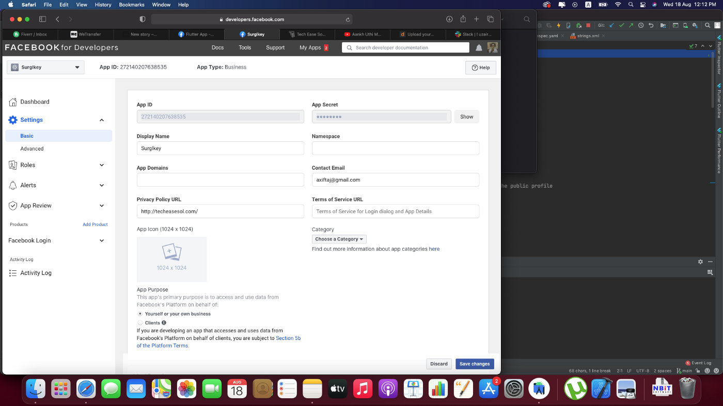The height and width of the screenshot is (406, 723).
Task: Open Photos app from Dock
Action: [186, 388]
